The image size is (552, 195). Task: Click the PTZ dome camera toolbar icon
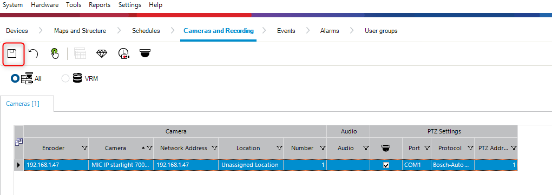point(145,53)
